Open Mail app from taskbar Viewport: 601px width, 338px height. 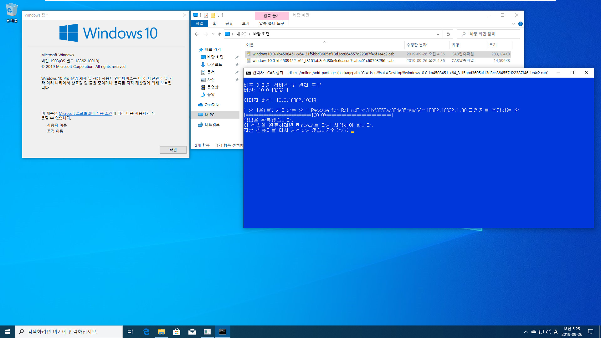(x=192, y=332)
